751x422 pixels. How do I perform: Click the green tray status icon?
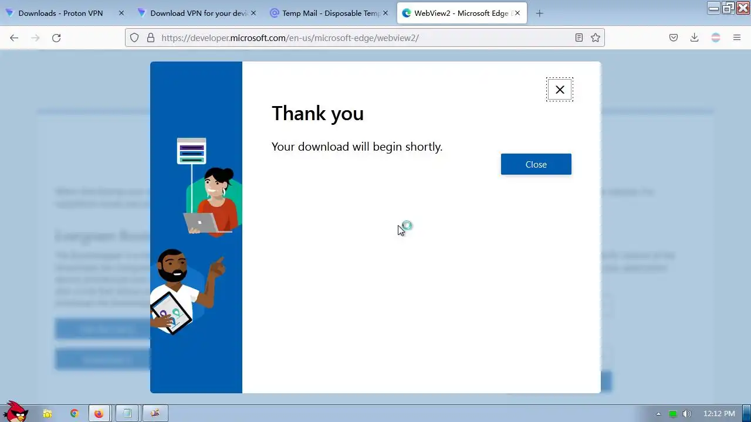(673, 414)
